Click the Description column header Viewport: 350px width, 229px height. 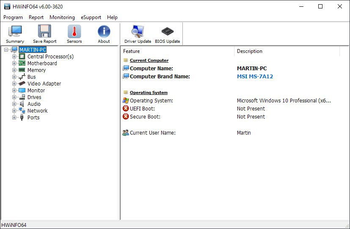point(287,51)
